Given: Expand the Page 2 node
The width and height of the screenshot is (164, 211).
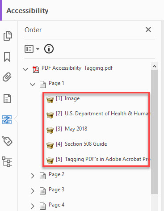Looking at the screenshot, I should click(33, 176).
